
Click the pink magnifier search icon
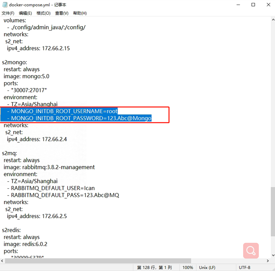click(251, 251)
